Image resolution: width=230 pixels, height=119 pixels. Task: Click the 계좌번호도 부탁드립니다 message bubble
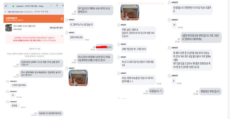(210, 91)
